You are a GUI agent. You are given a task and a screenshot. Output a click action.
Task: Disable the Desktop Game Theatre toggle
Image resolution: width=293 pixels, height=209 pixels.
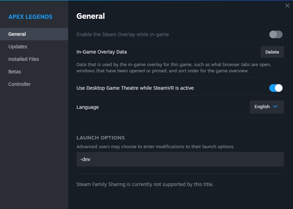tap(276, 88)
